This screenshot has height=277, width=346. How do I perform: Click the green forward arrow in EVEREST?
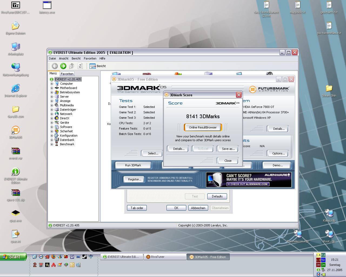(x=63, y=66)
